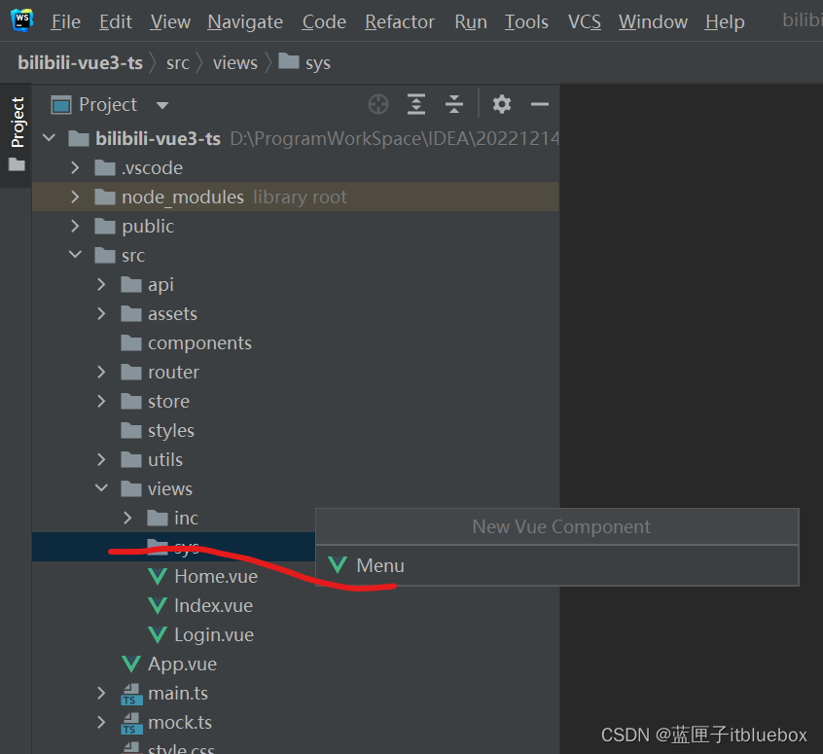Open the Run menu
The image size is (823, 754).
[471, 22]
